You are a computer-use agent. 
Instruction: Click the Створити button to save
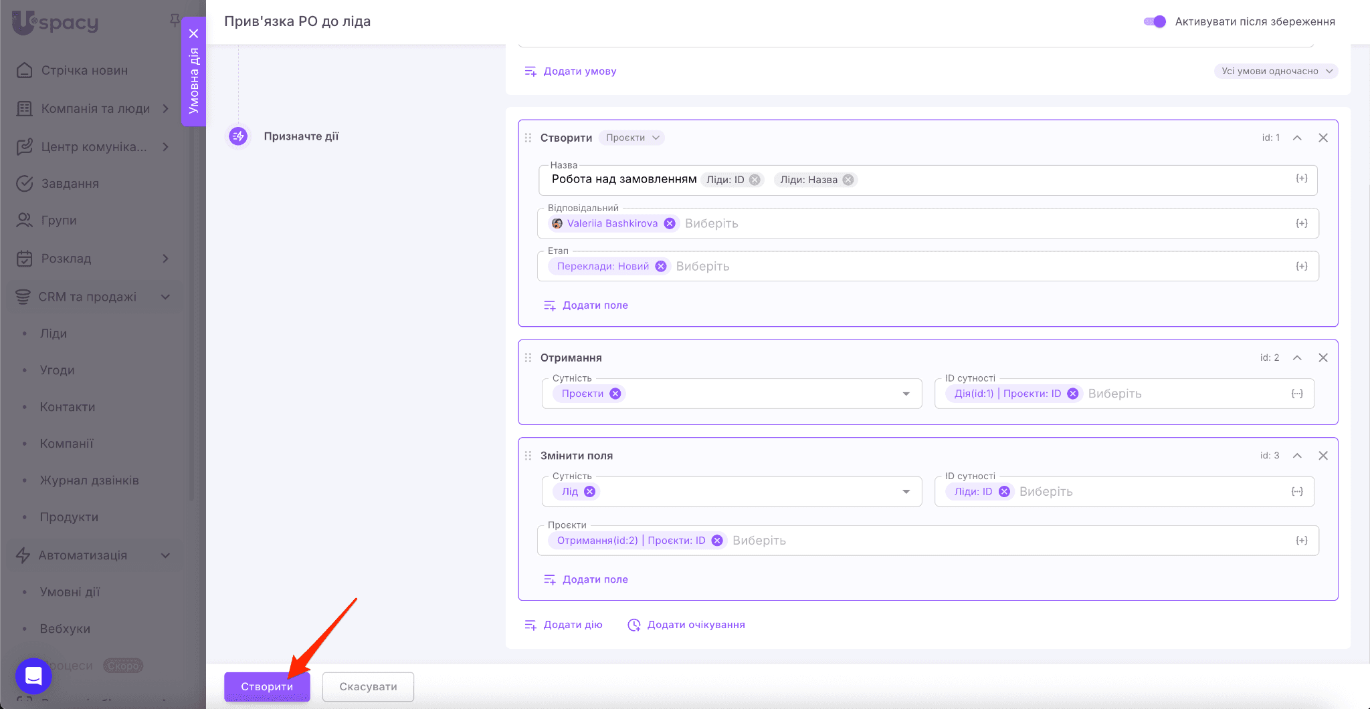267,686
